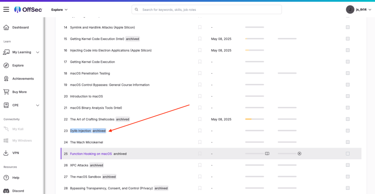Check the box for Dylib Injection row

[x=348, y=131]
